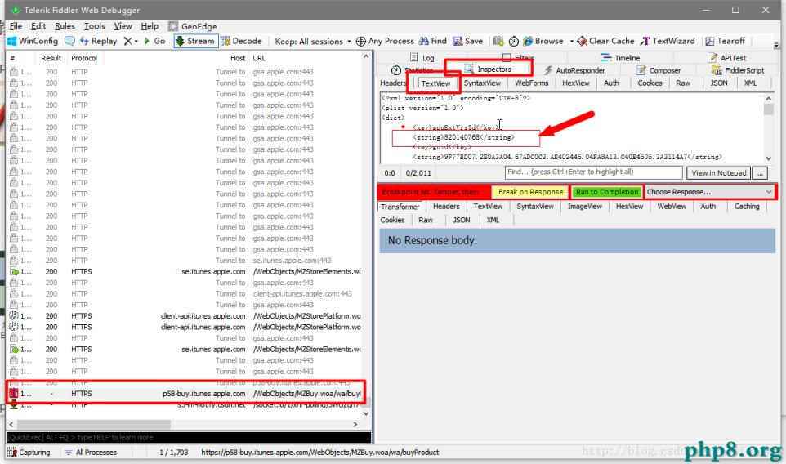This screenshot has height=464, width=786.
Task: Sort sessions by Result column
Action: tap(51, 58)
